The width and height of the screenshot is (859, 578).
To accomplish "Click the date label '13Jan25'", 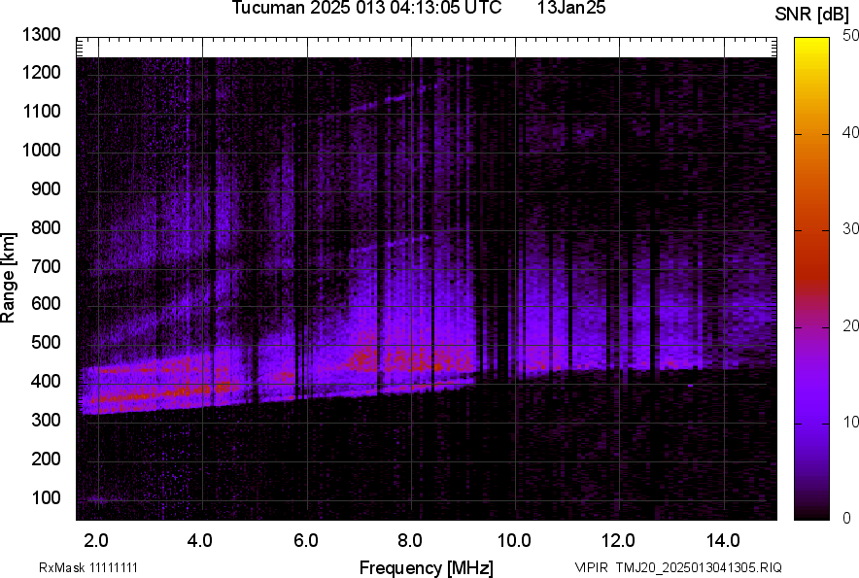I will [x=571, y=8].
